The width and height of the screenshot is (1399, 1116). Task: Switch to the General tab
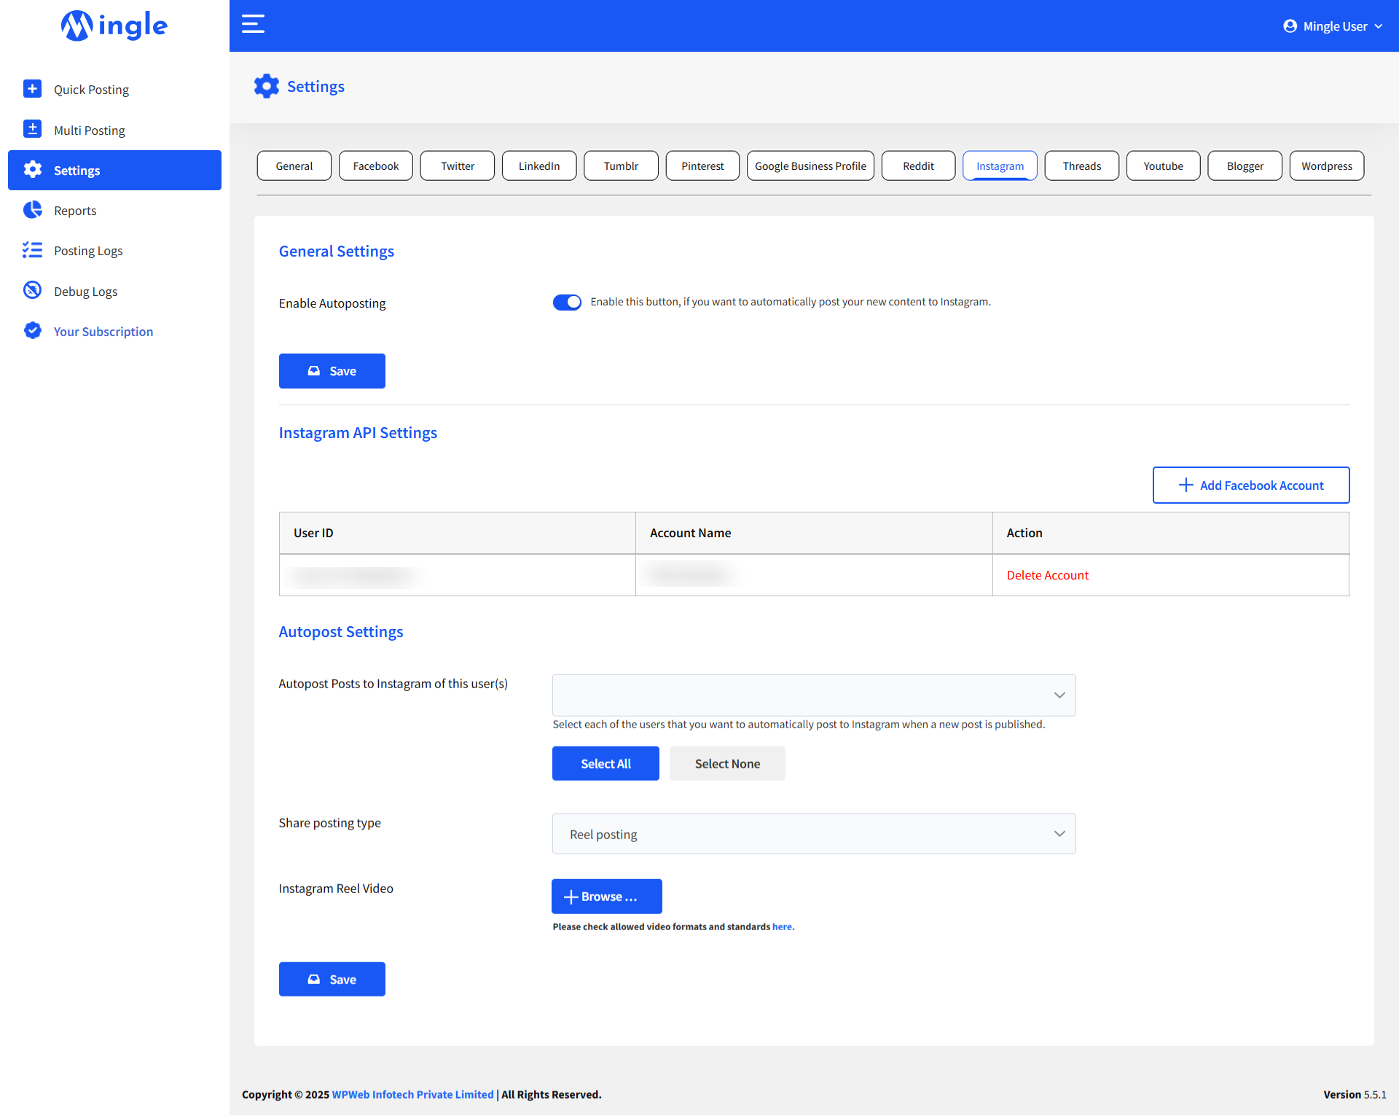click(294, 165)
